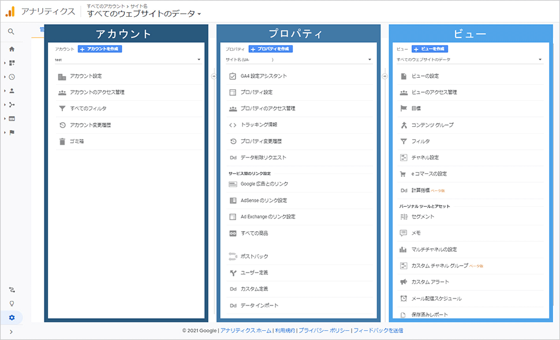Viewport: 560px width, 340px height.
Task: Click フィードバックを送信 footer link
Action: coord(378,331)
